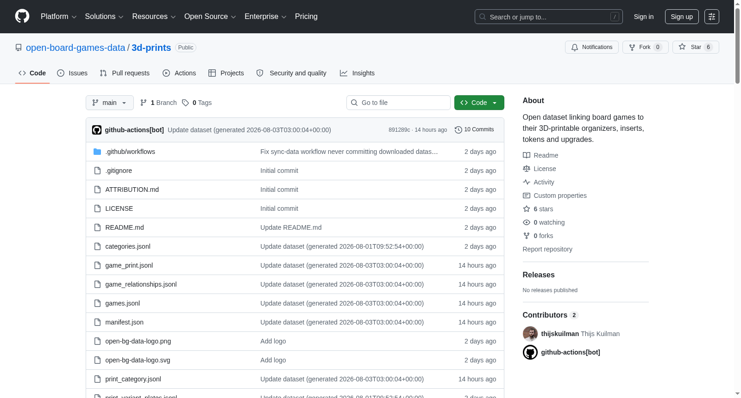The image size is (741, 398).
Task: Click the scale icon beside License
Action: (x=527, y=169)
